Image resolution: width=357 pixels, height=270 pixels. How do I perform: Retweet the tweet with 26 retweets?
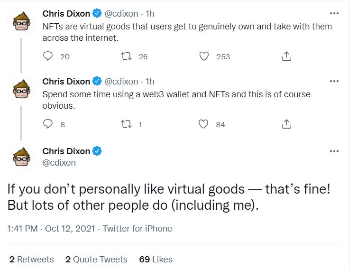pos(127,56)
